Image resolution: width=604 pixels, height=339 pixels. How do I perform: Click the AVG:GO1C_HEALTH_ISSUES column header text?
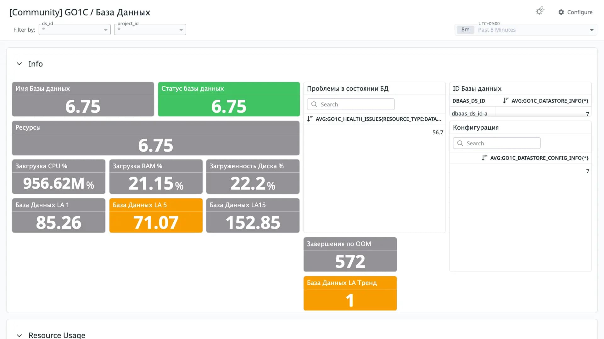click(x=378, y=119)
